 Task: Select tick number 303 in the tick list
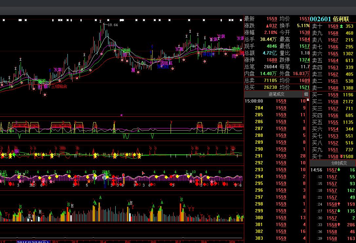coord(275,238)
